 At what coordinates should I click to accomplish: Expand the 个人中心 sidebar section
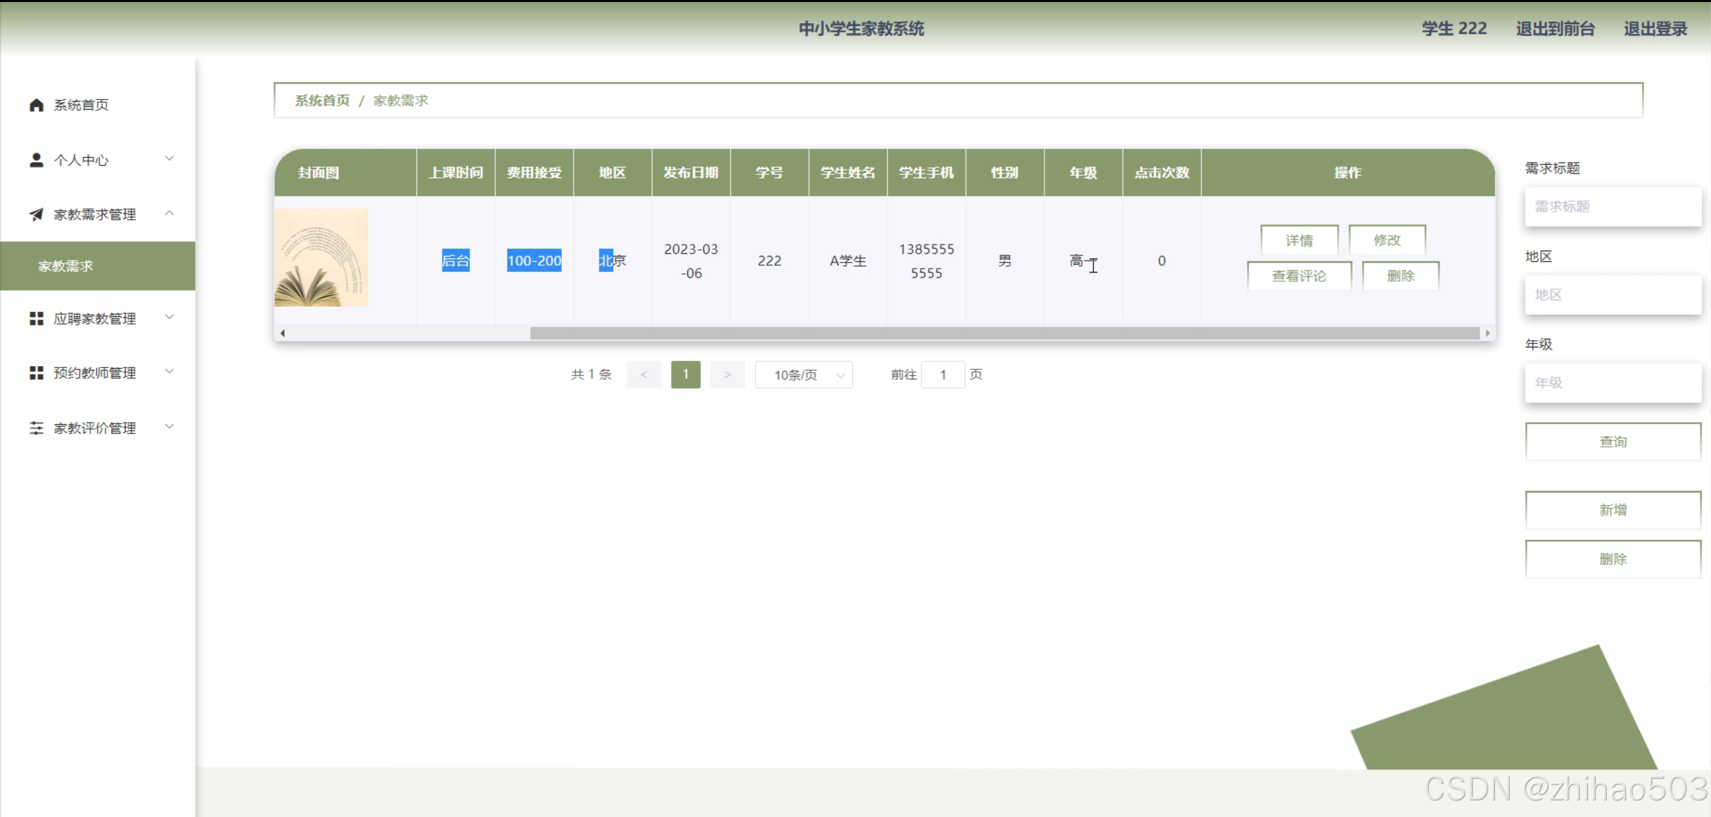[170, 160]
